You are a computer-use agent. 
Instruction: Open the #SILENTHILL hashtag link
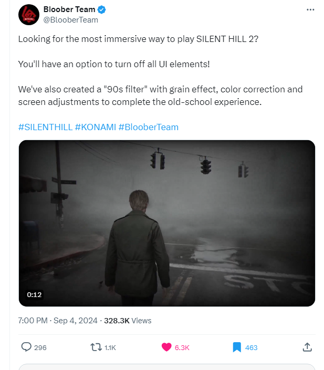click(x=45, y=127)
